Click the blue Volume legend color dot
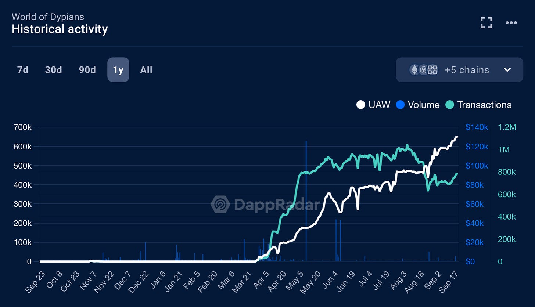The width and height of the screenshot is (535, 307). [400, 105]
